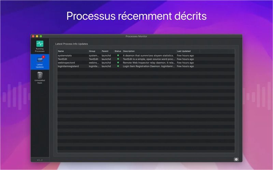Sort by the Last Updated column header
Screen dimensions: 273x170
[x=188, y=51]
